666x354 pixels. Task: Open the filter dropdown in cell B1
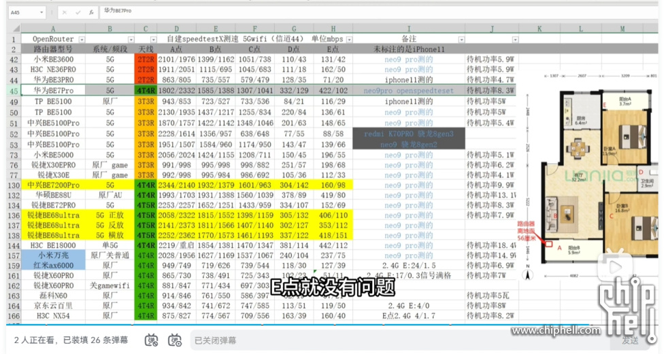[x=131, y=39]
